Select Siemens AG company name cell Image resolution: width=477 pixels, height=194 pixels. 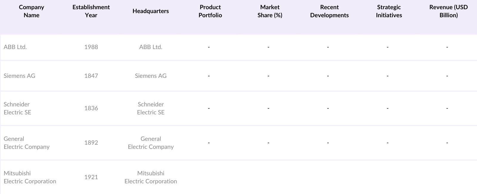[19, 76]
